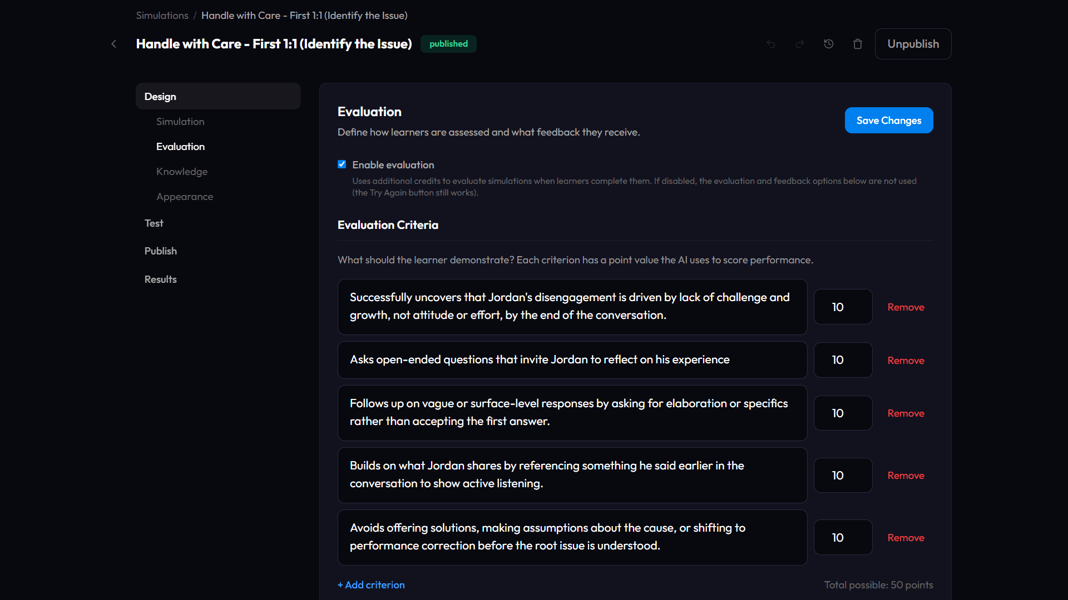Edit 'Avoids offering solutions' criterion text
Viewport: 1068px width, 600px height.
[572, 537]
